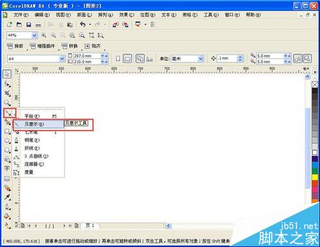This screenshot has width=320, height=247.
Task: Click the Export icon
Action: click(x=125, y=25)
